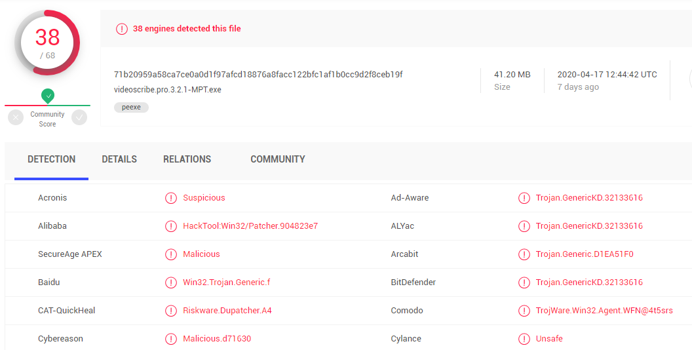Click the green community score shield marker
This screenshot has width=692, height=350.
pos(48,96)
